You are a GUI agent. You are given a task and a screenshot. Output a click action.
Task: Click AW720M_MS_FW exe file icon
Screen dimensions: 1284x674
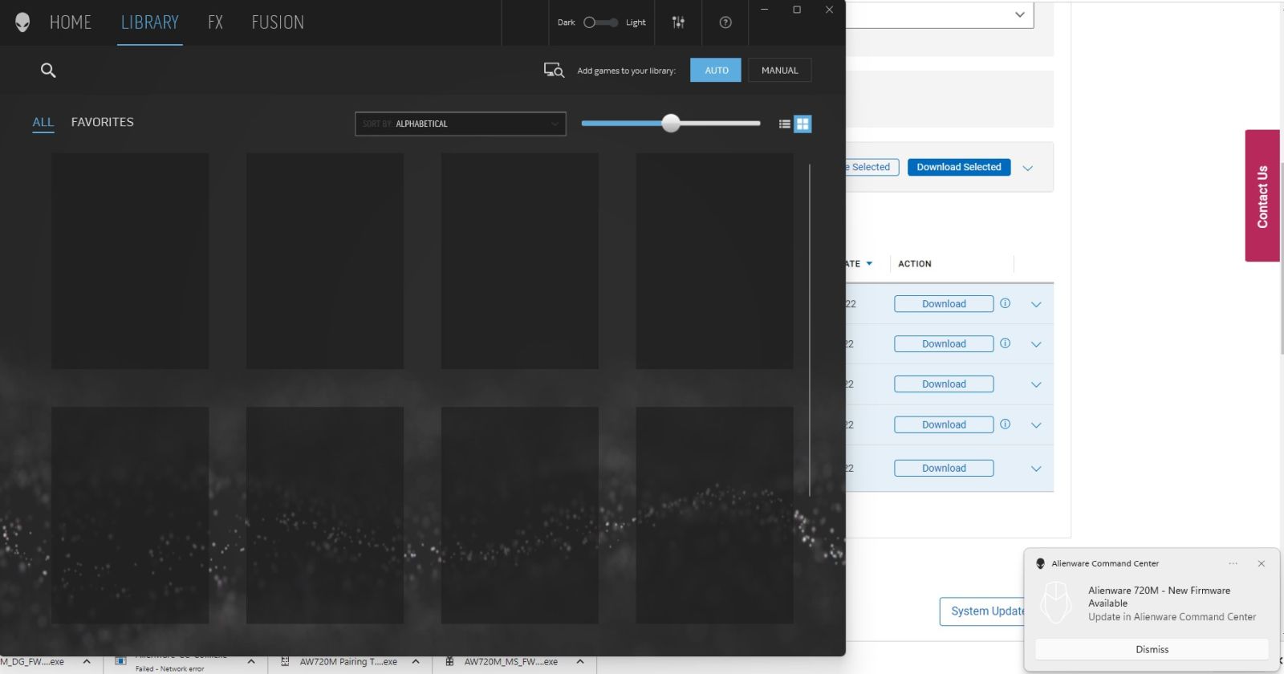point(449,662)
